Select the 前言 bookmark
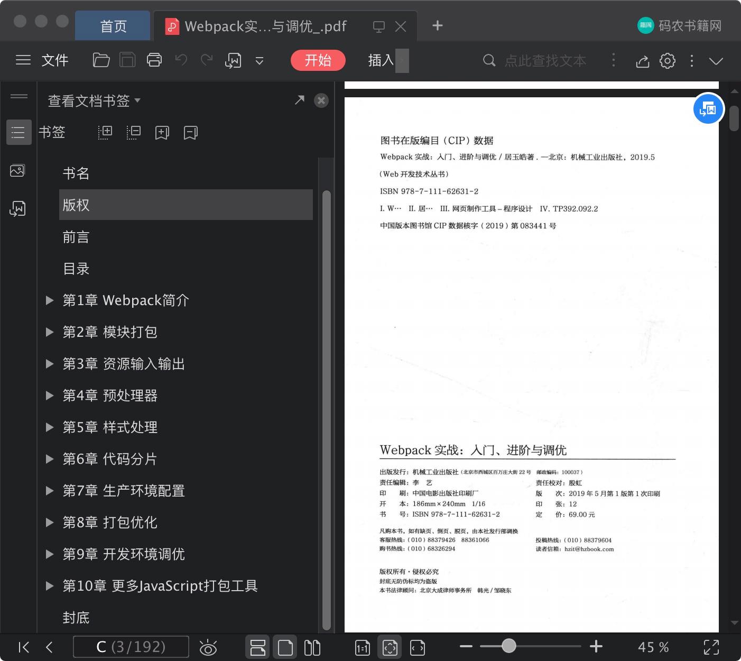The image size is (741, 661). pyautogui.click(x=76, y=237)
